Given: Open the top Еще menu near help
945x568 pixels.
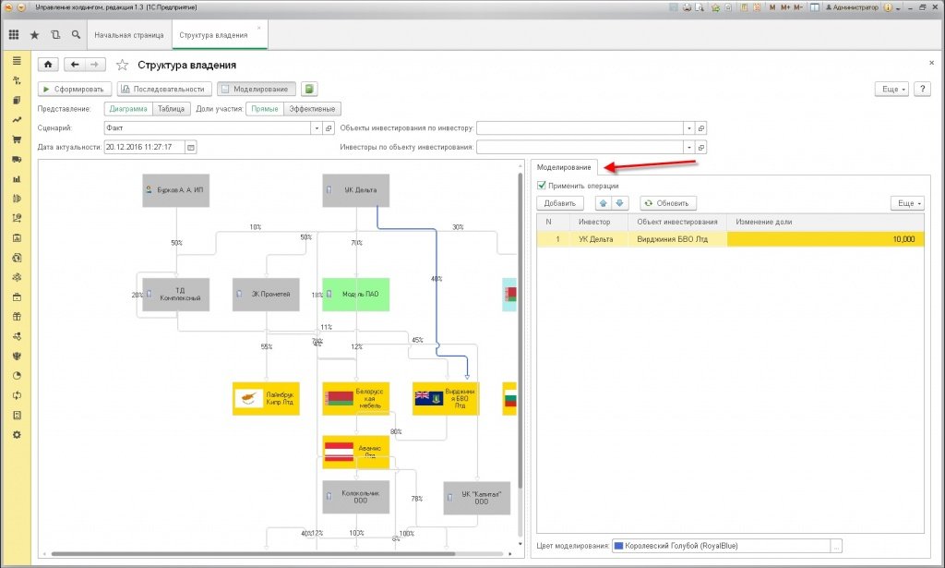Looking at the screenshot, I should [x=891, y=90].
